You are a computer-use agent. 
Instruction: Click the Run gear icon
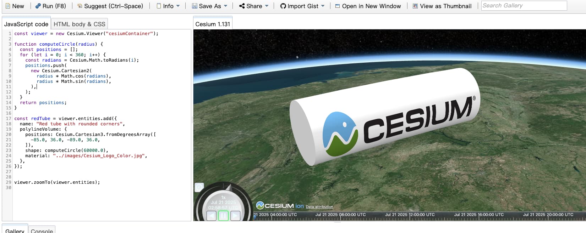[38, 6]
